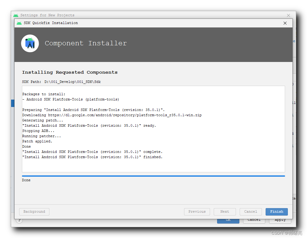Click the log line ending in 'ready.'

click(x=89, y=126)
